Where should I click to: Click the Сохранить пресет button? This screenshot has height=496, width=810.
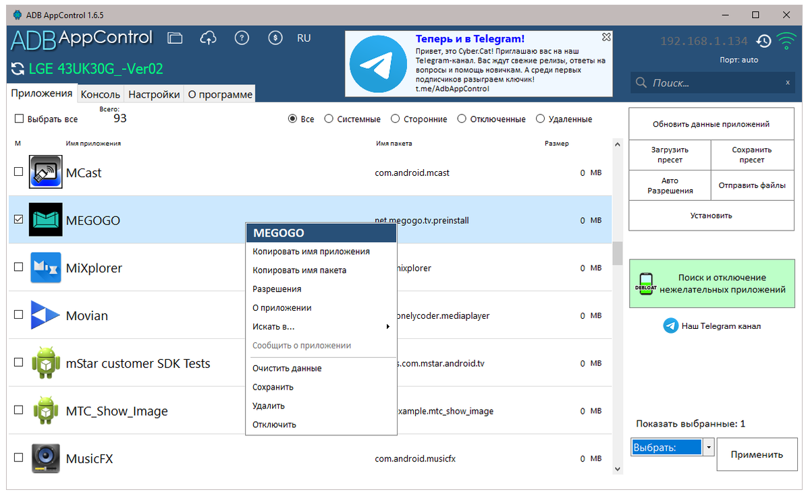coord(752,155)
